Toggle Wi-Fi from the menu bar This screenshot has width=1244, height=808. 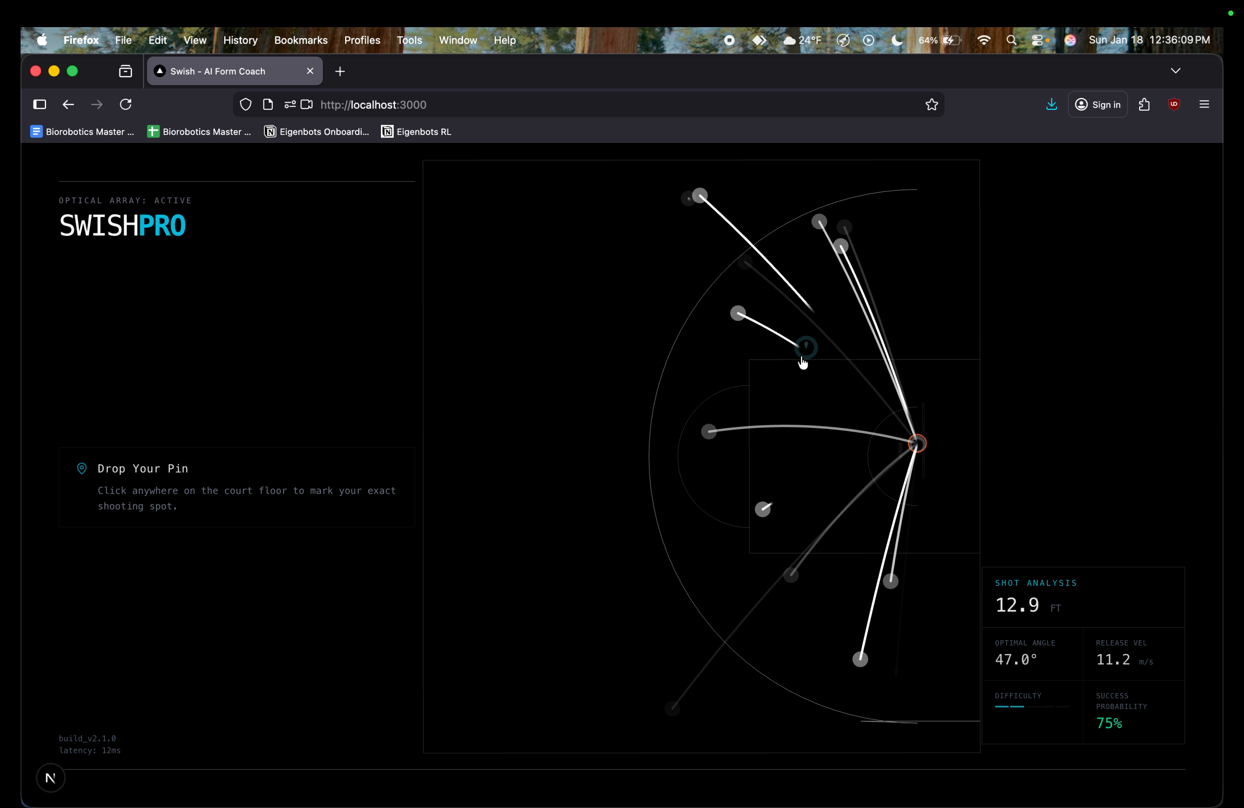point(983,40)
